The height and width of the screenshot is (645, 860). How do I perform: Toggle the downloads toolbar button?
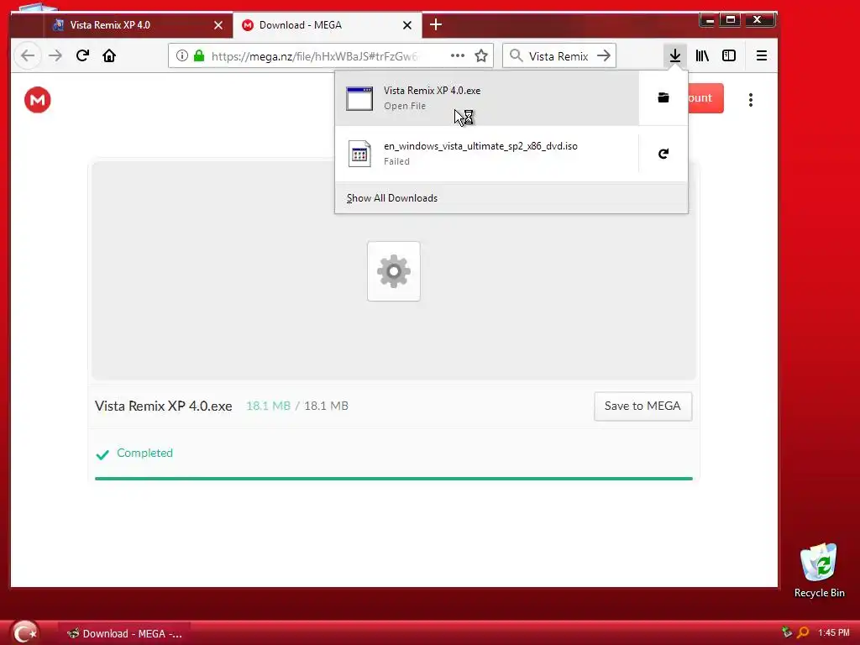click(675, 56)
